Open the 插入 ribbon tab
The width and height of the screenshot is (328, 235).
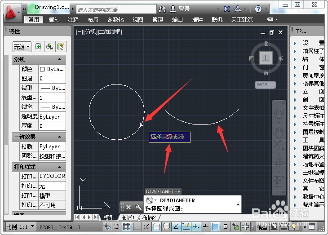(x=53, y=20)
